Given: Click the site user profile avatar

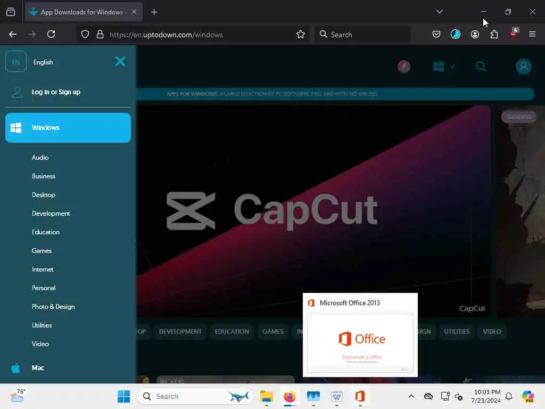Looking at the screenshot, I should (524, 66).
